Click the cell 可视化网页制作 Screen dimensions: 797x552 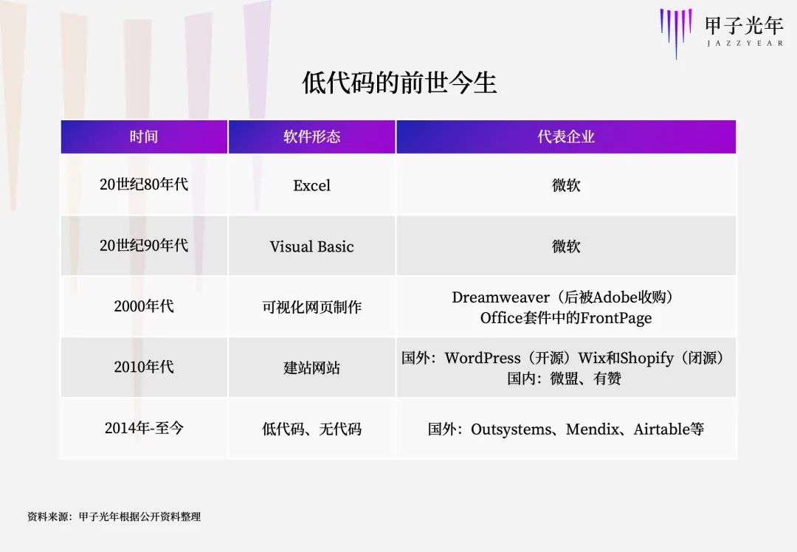click(x=311, y=307)
